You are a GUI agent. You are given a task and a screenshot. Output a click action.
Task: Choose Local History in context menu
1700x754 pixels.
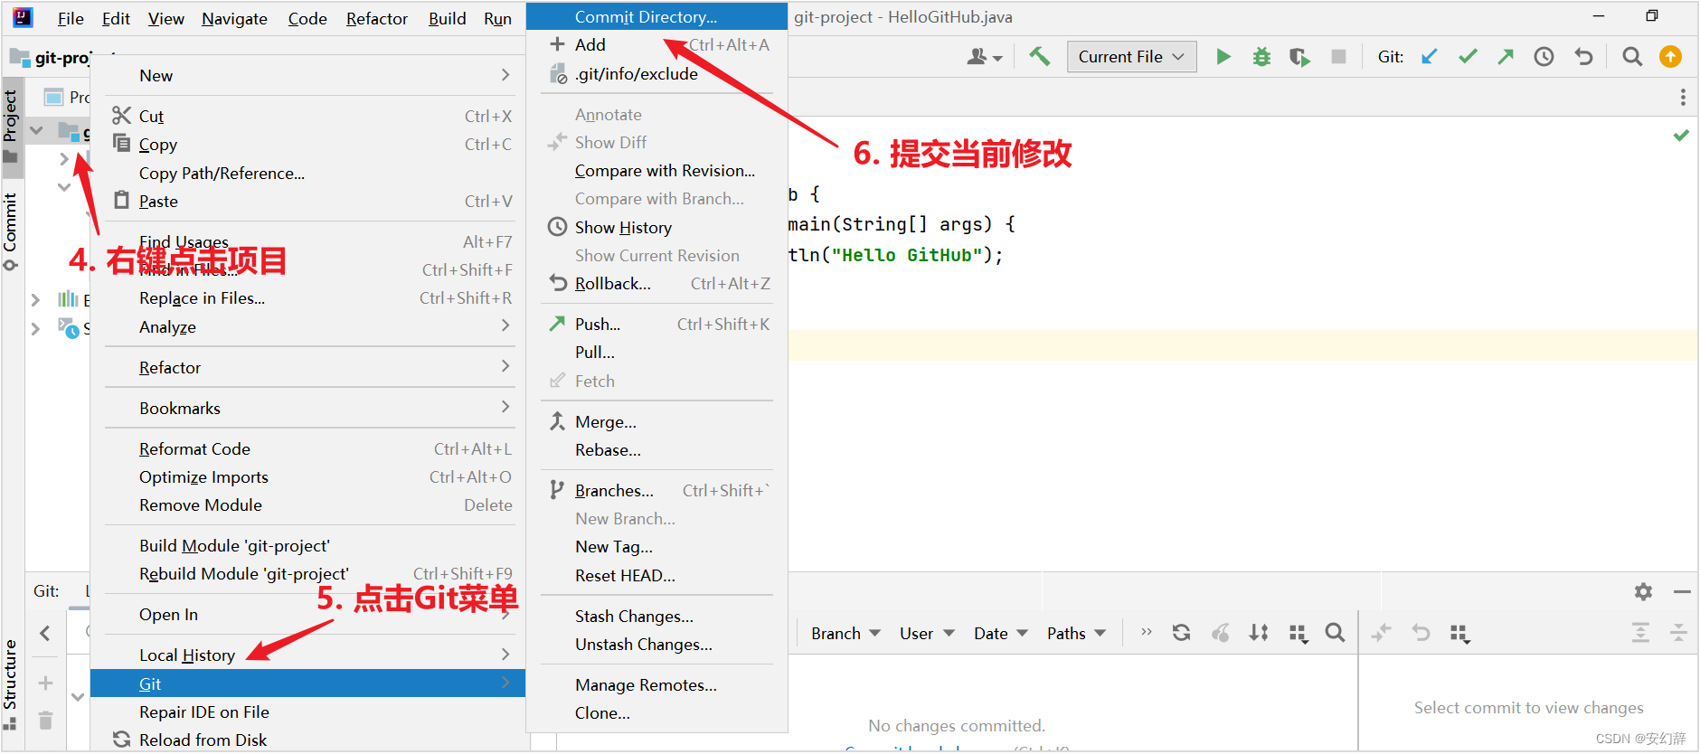pyautogui.click(x=307, y=655)
